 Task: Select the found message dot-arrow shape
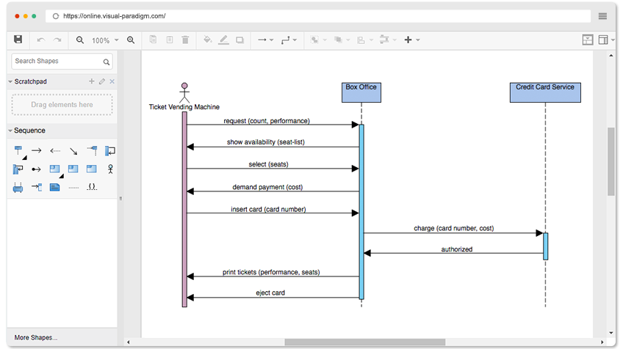36,169
